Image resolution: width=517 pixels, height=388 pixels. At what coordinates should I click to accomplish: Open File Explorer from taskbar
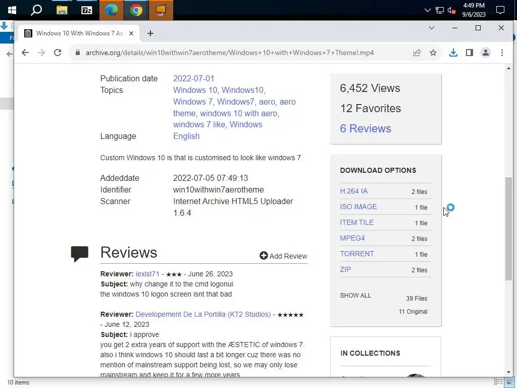click(x=62, y=10)
